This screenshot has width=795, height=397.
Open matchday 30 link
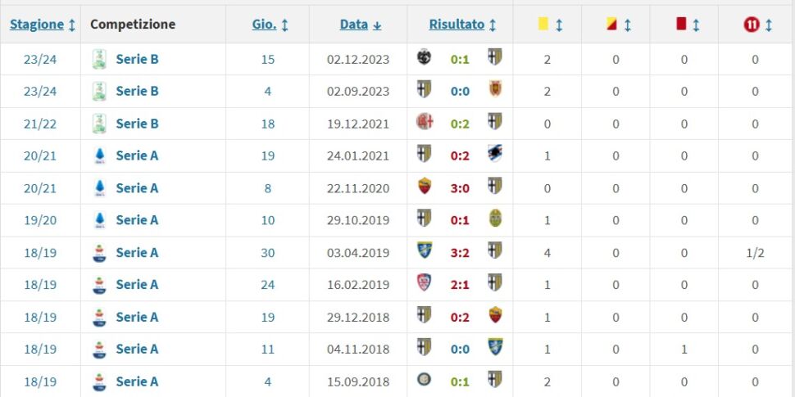point(268,252)
